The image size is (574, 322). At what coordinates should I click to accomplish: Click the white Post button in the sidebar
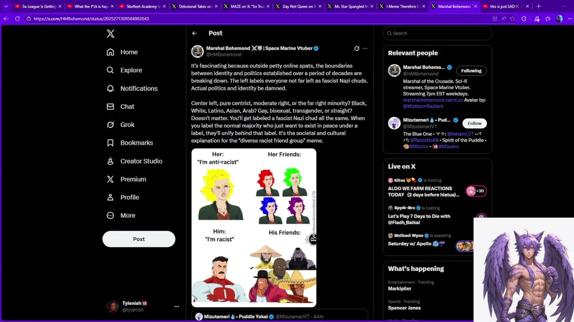click(139, 239)
